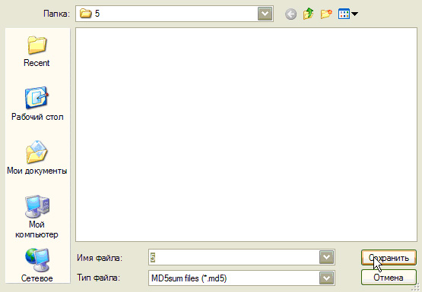The width and height of the screenshot is (422, 292).
Task: Go to Рабочий стол location
Action: pos(37,104)
